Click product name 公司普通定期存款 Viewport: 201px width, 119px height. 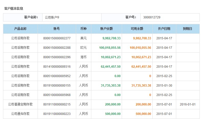(20, 104)
